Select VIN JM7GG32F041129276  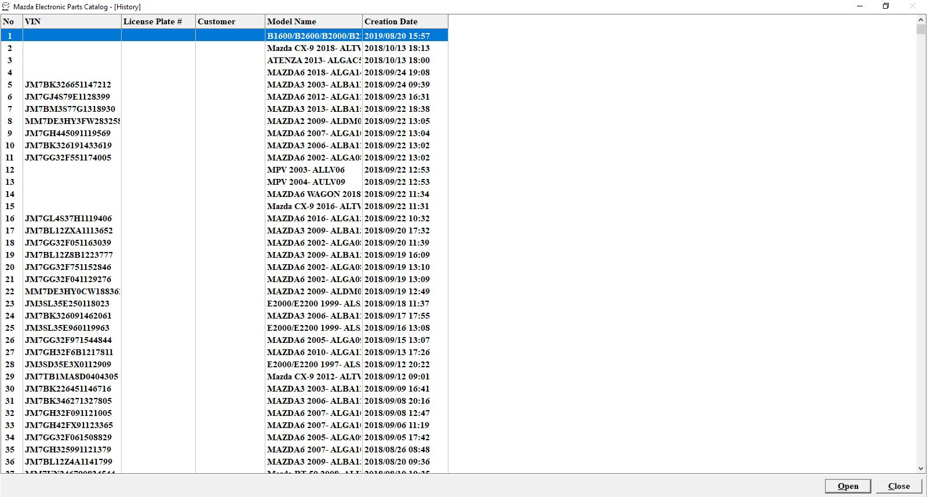click(68, 279)
